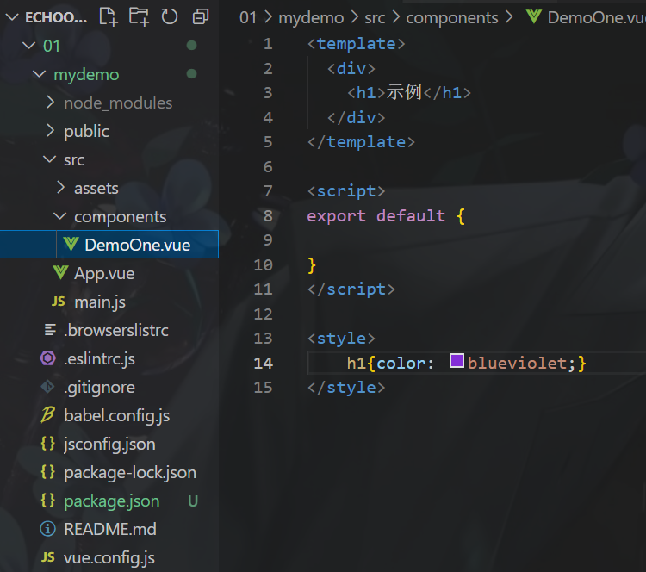Click the git icon beside .gitignore
The width and height of the screenshot is (646, 572).
point(47,387)
